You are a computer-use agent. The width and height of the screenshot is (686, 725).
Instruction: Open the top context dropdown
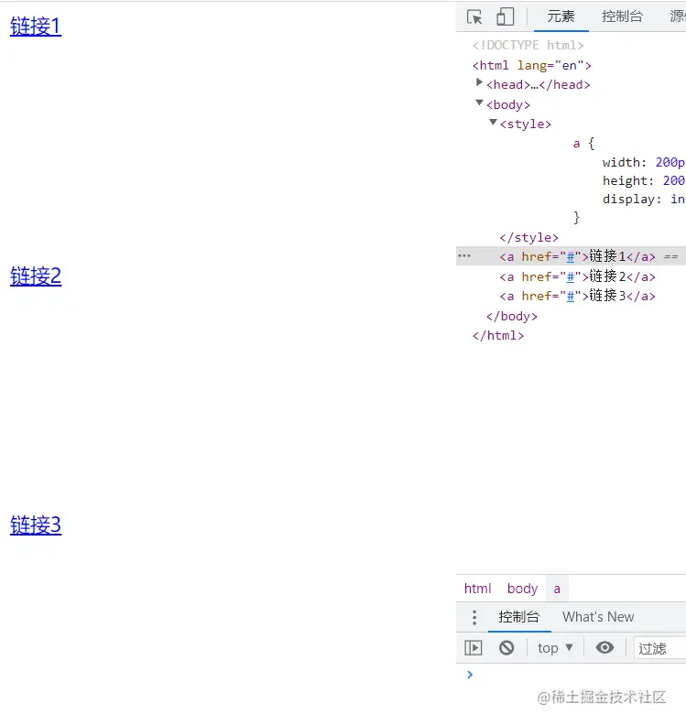555,648
